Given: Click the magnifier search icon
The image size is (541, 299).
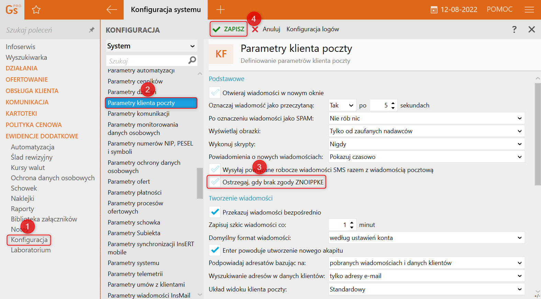Looking at the screenshot, I should (192, 60).
